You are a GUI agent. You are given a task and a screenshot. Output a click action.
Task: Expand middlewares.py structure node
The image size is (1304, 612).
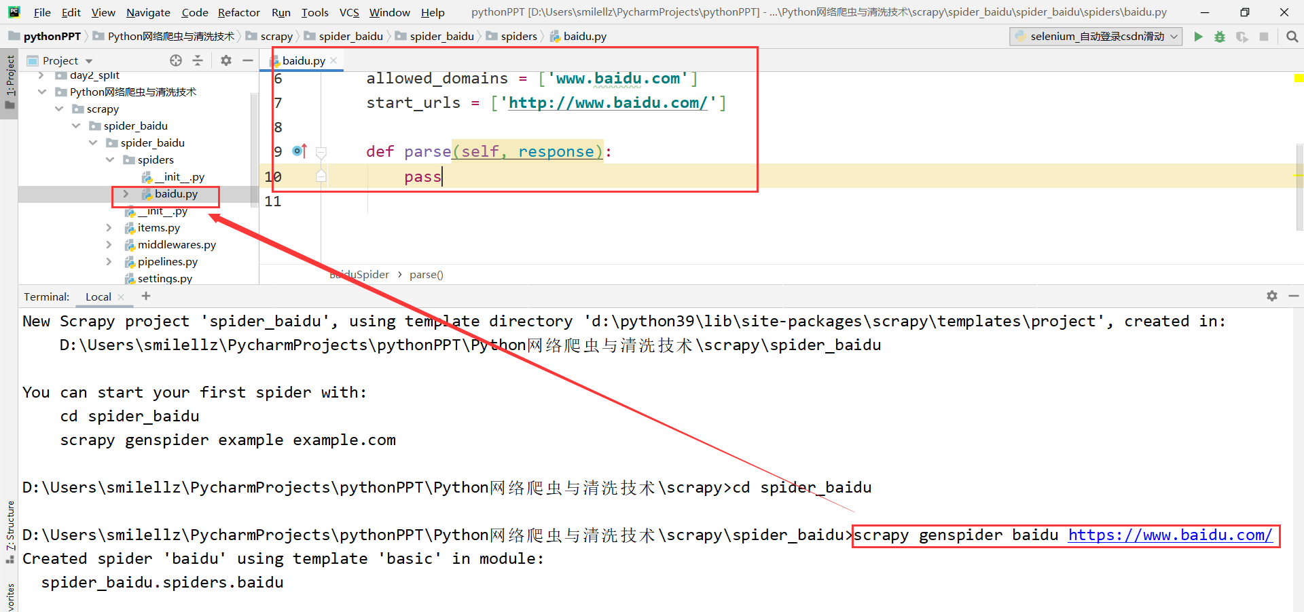109,244
